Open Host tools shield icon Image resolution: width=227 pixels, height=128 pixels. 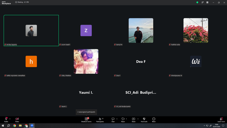[144, 119]
